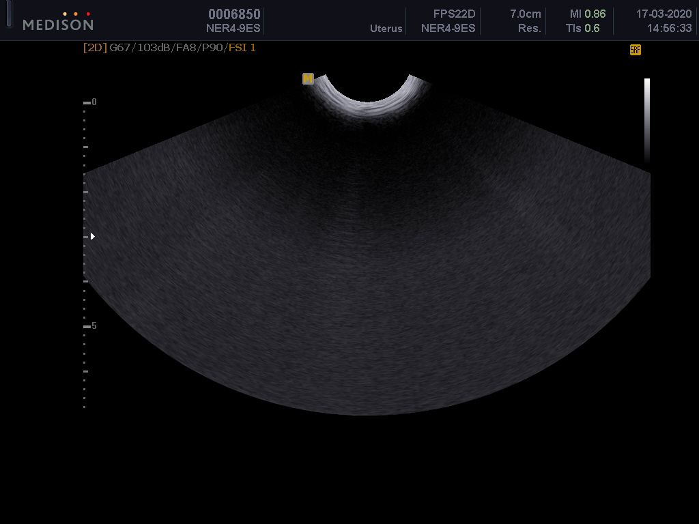This screenshot has width=699, height=524.
Task: Click the Res. frequency setting
Action: click(x=529, y=29)
